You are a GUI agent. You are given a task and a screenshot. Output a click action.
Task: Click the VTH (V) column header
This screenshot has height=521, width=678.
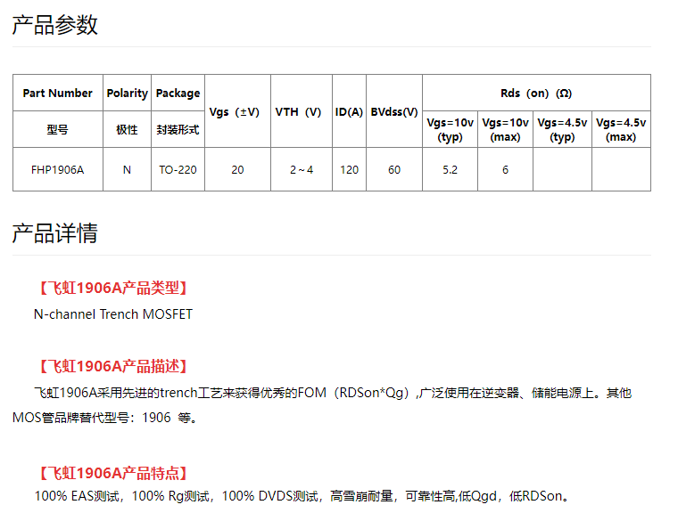point(302,111)
